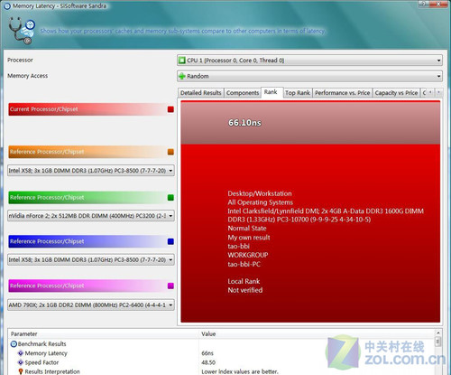The width and height of the screenshot is (451, 375).
Task: Click the results list scroll-up arrow
Action: click(x=438, y=333)
